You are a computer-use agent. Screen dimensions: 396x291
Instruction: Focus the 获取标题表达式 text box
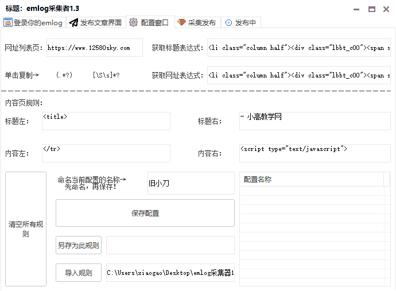click(x=298, y=48)
